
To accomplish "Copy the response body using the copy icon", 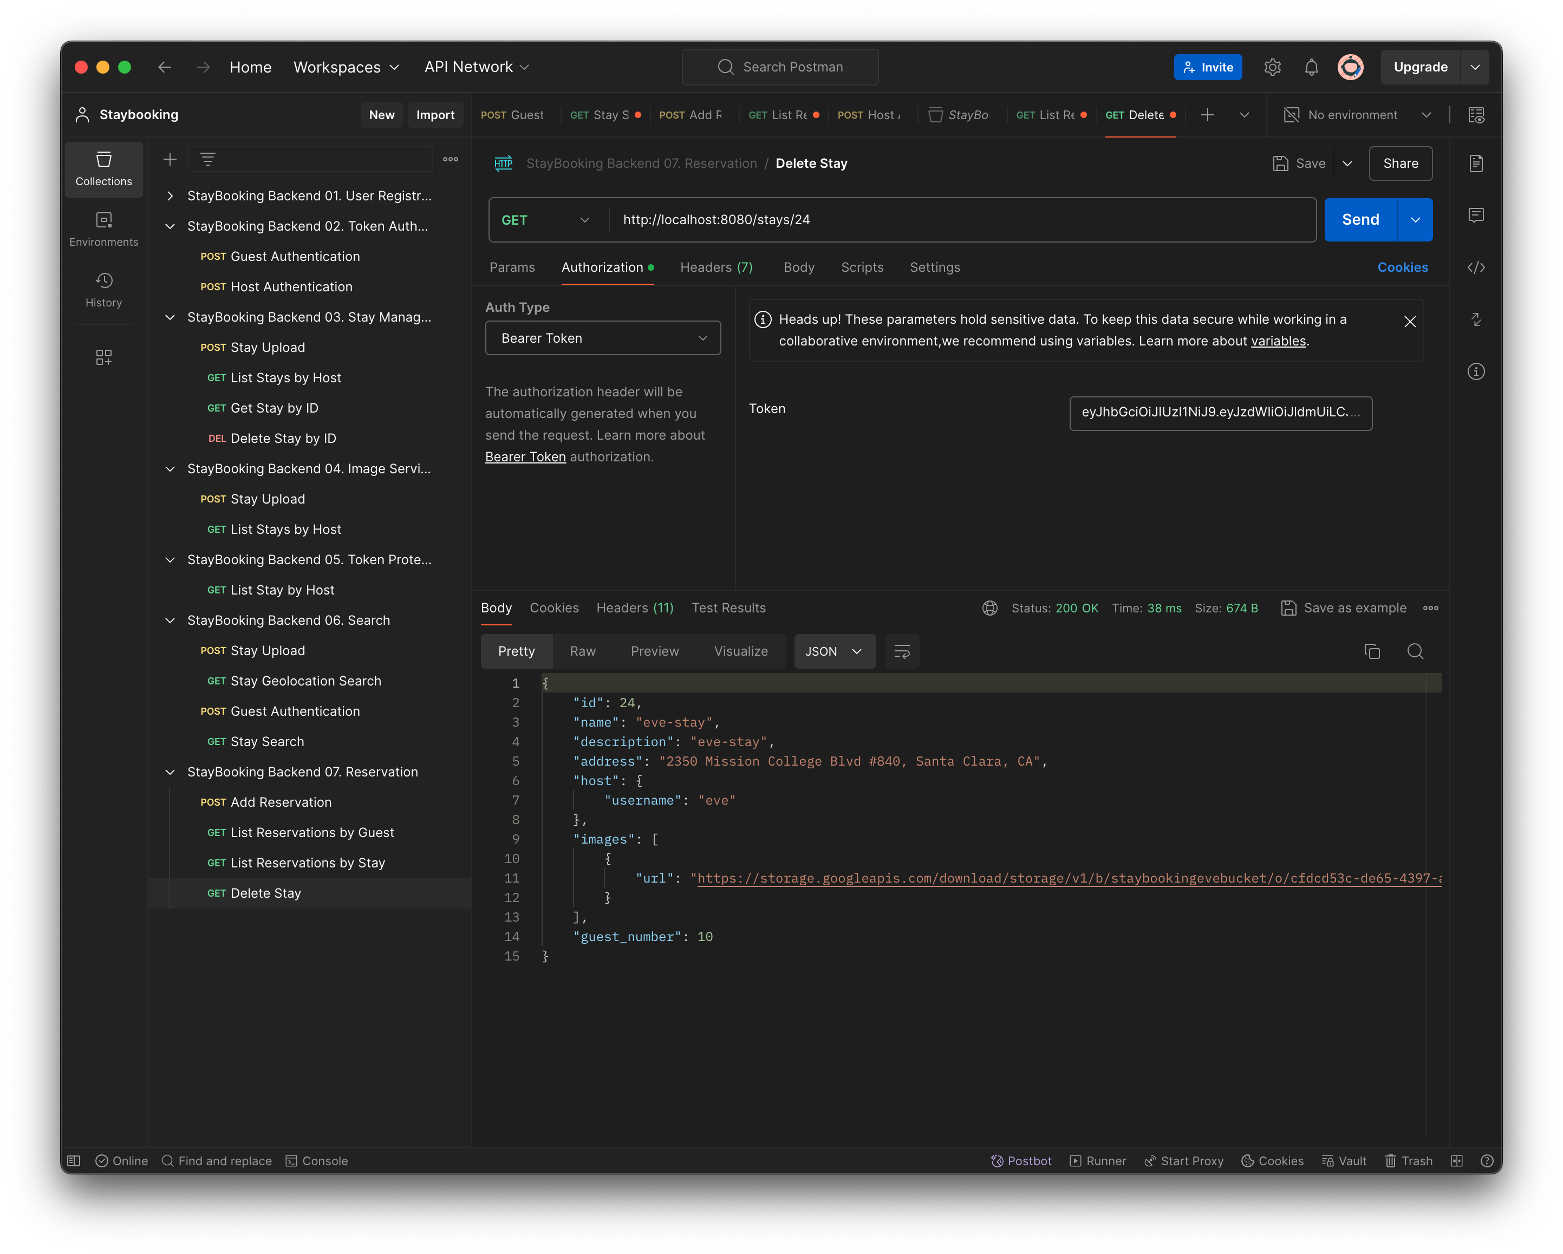I will click(1372, 651).
